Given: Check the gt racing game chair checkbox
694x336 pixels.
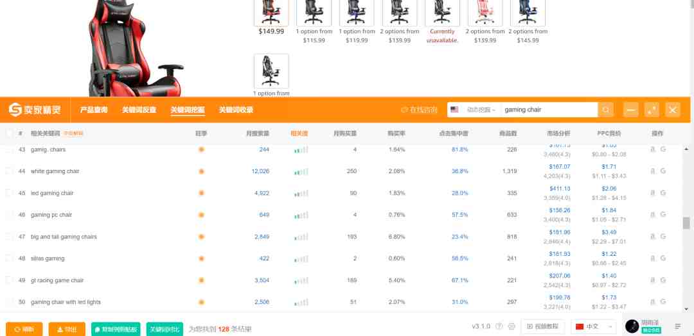Looking at the screenshot, I should click(9, 280).
